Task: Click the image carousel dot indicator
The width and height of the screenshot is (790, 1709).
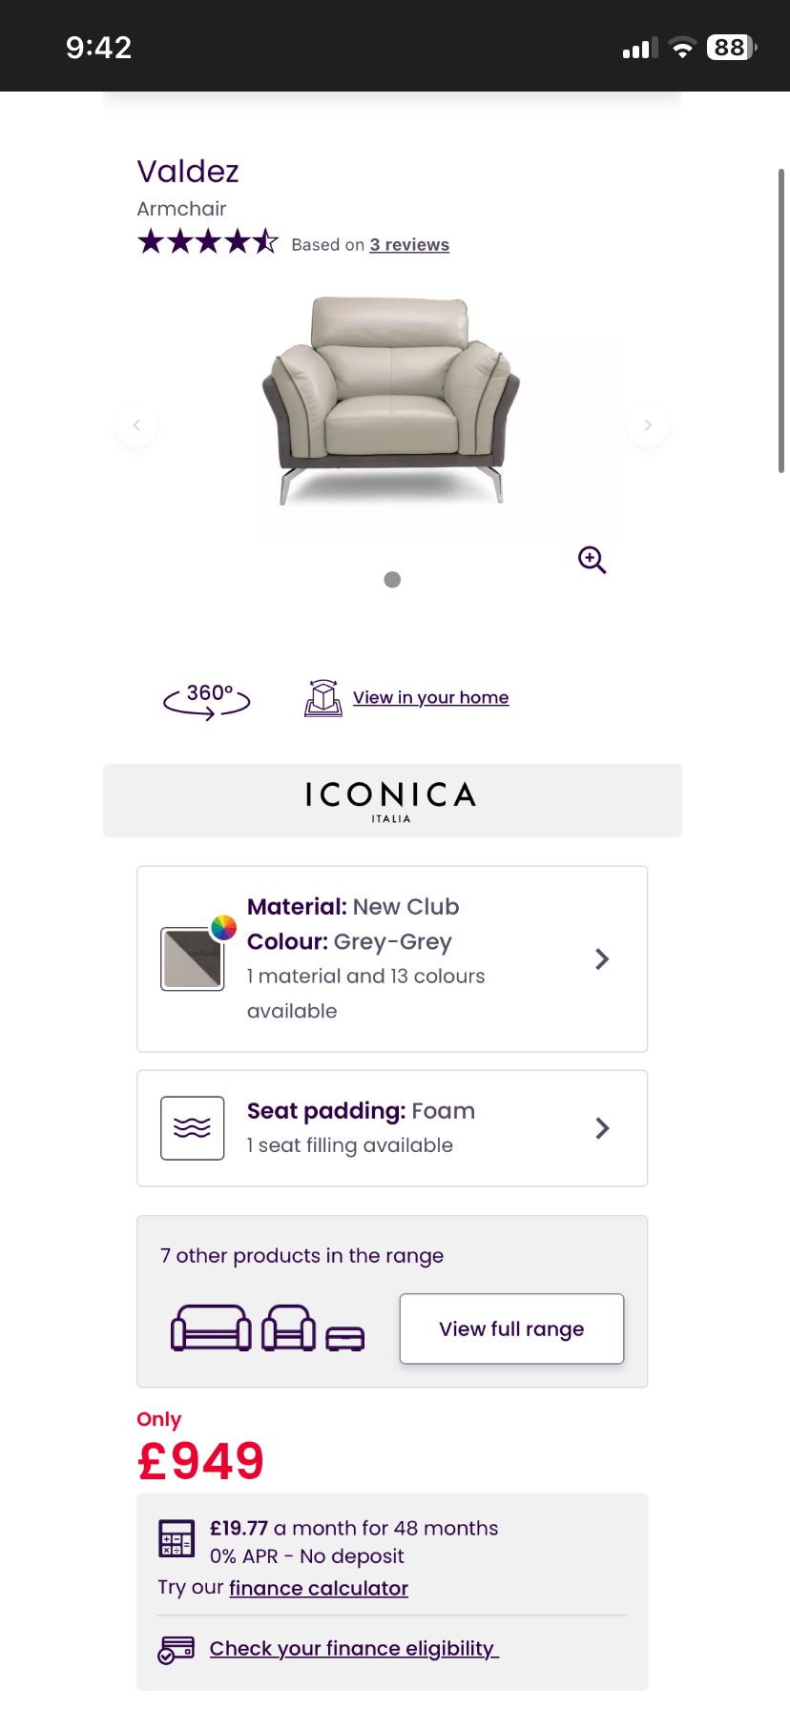Action: (x=392, y=580)
